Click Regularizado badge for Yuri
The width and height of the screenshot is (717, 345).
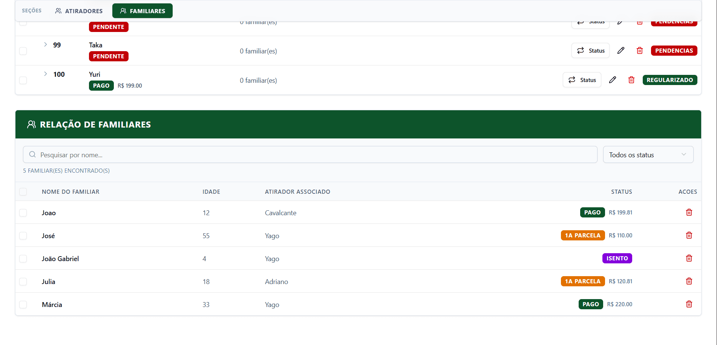(x=670, y=80)
